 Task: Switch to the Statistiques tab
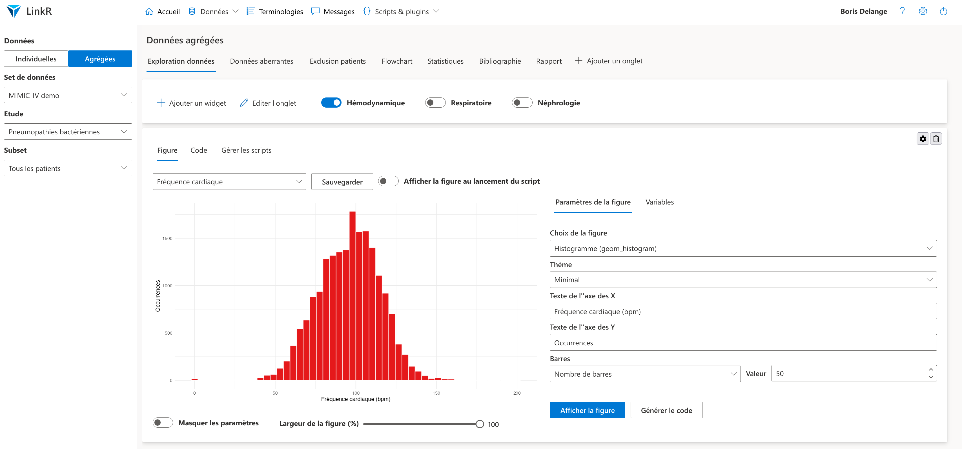tap(445, 61)
